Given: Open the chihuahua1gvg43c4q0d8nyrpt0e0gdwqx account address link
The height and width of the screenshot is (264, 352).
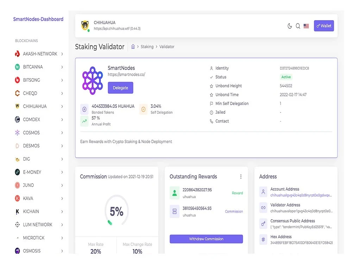Looking at the screenshot, I should click(x=301, y=195).
